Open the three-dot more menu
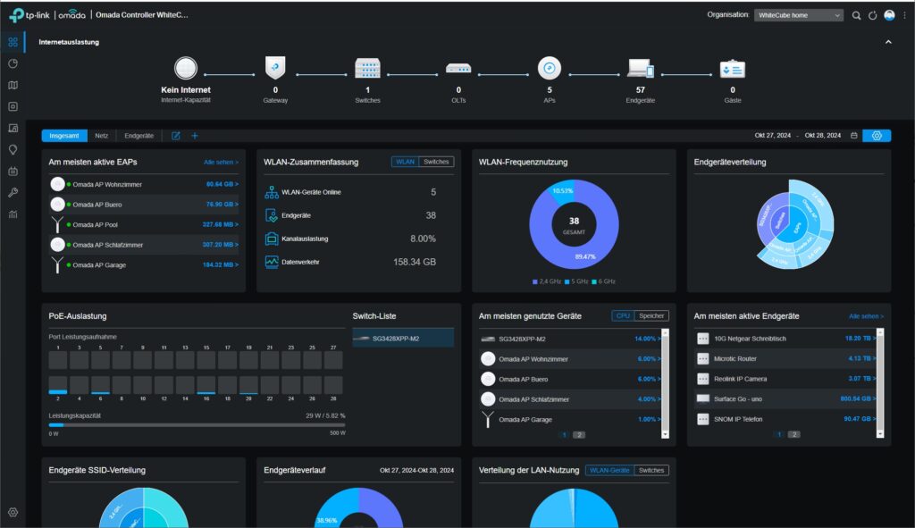 click(905, 16)
